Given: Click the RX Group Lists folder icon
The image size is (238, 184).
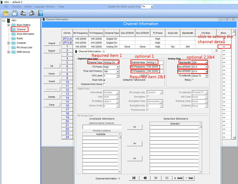Looking at the screenshot, I should [13, 47].
